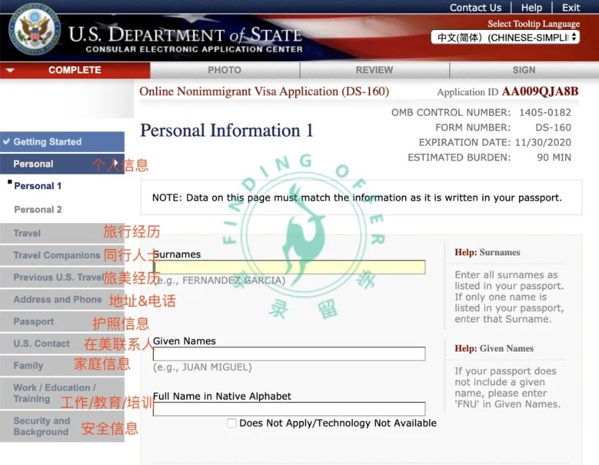Open the Help link
The image size is (599, 465).
point(531,7)
